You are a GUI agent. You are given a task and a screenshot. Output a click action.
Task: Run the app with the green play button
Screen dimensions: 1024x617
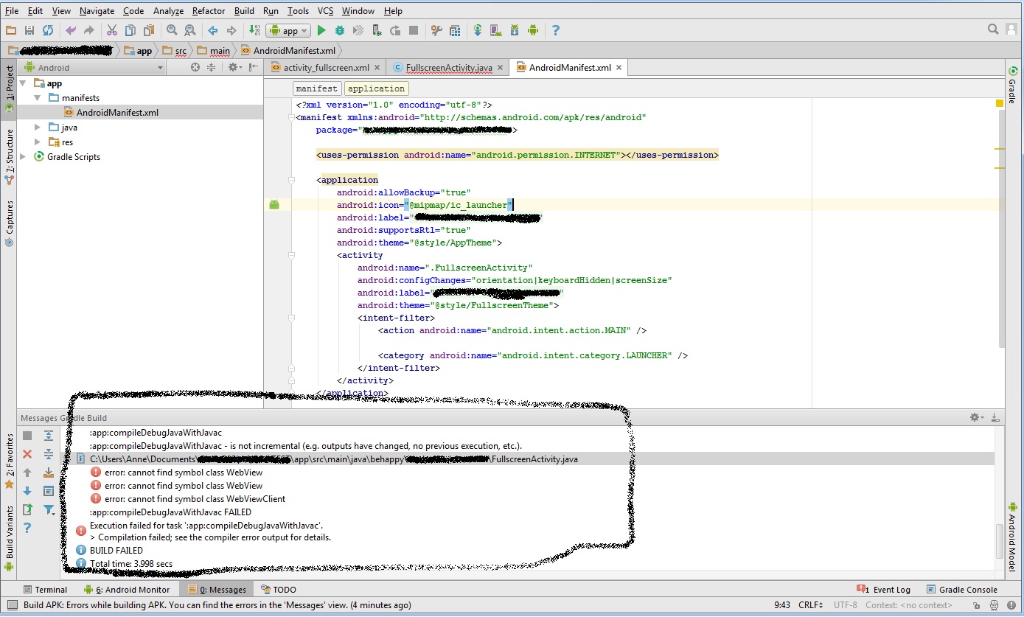tap(321, 30)
